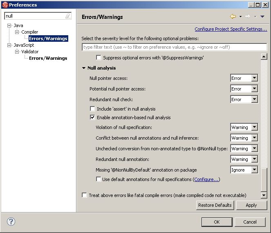
Task: Maximize the Preferences window
Action: (258, 5)
